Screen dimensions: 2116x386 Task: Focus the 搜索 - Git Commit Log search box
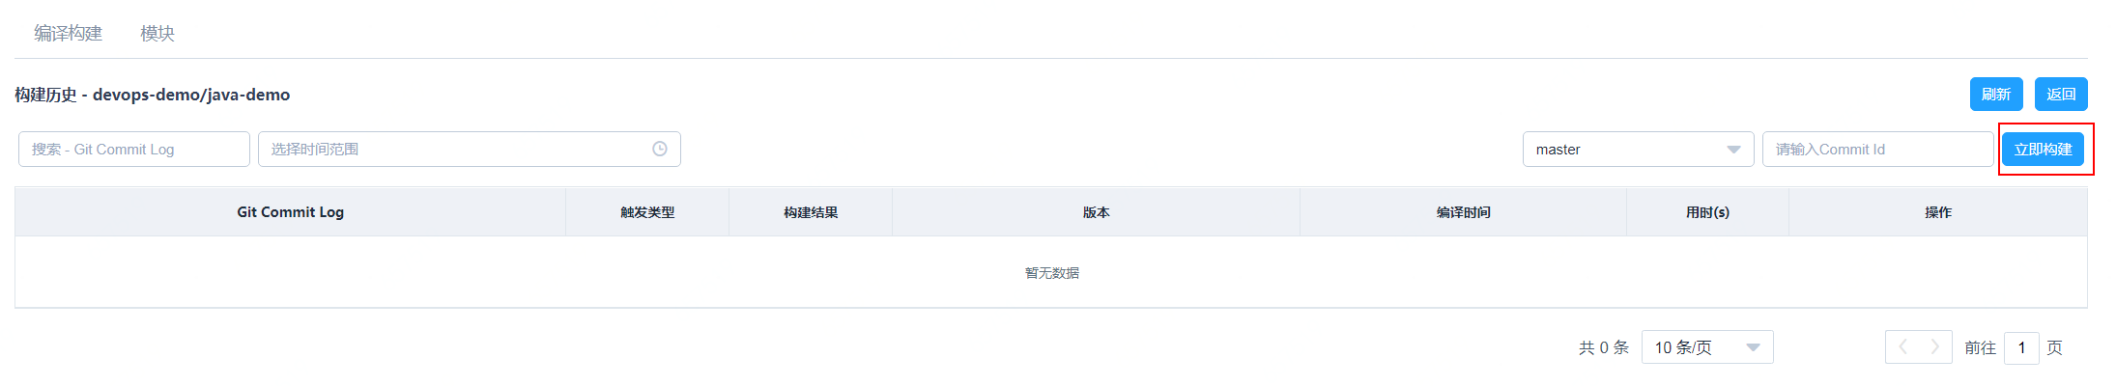(133, 150)
